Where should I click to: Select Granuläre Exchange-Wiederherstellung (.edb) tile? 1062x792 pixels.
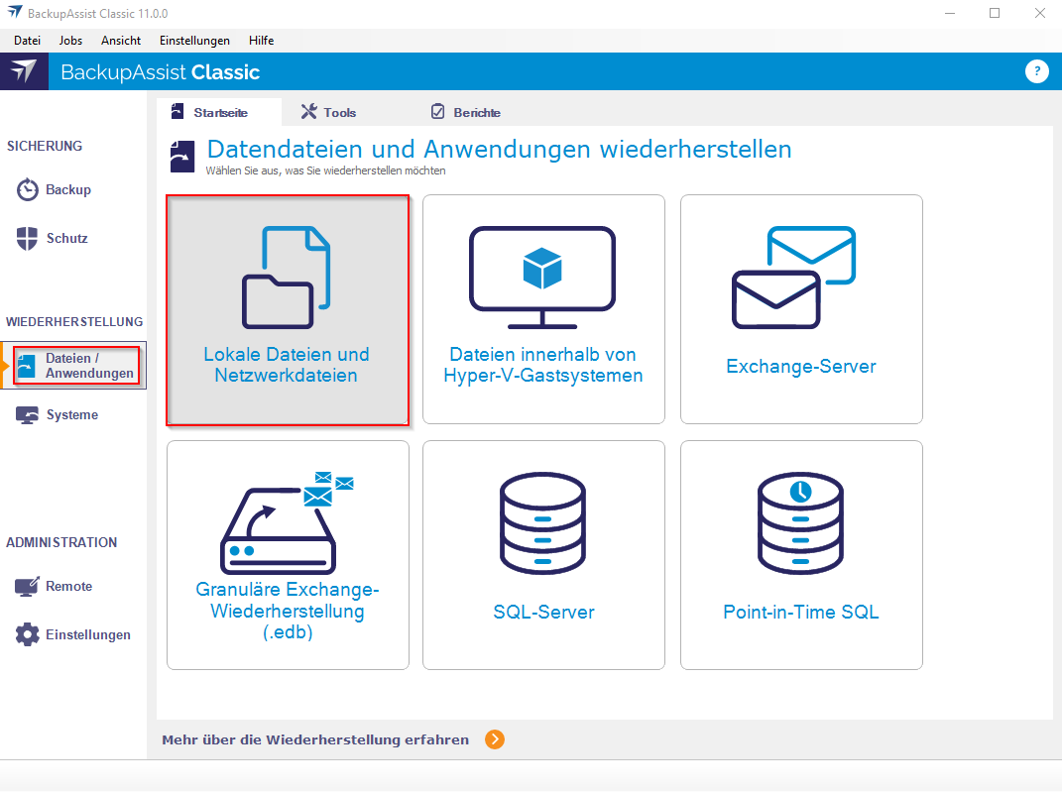coord(288,555)
